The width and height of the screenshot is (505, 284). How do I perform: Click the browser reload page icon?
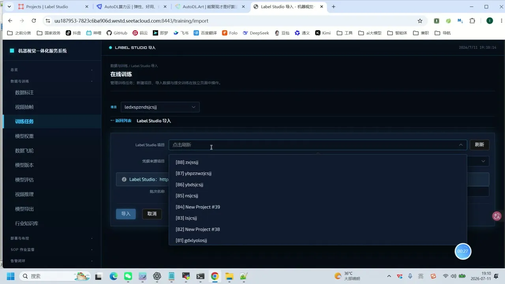point(34,21)
